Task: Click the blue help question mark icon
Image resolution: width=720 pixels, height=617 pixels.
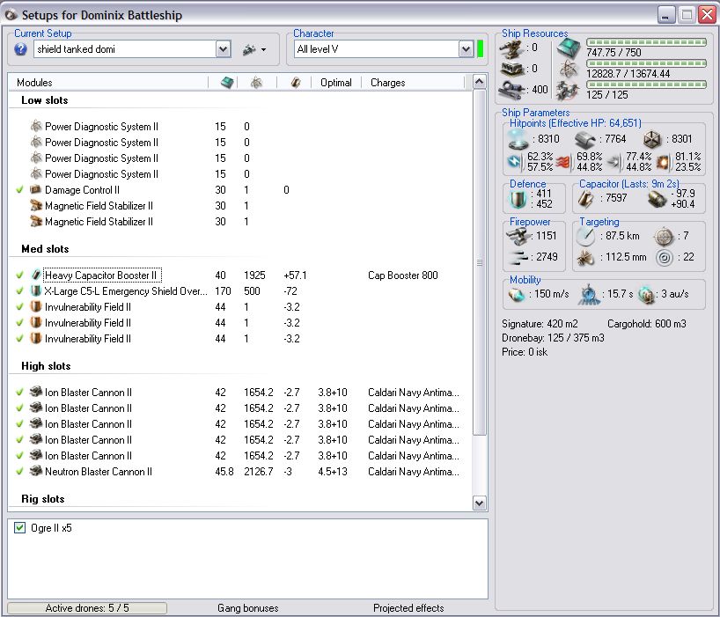Action: [21, 49]
